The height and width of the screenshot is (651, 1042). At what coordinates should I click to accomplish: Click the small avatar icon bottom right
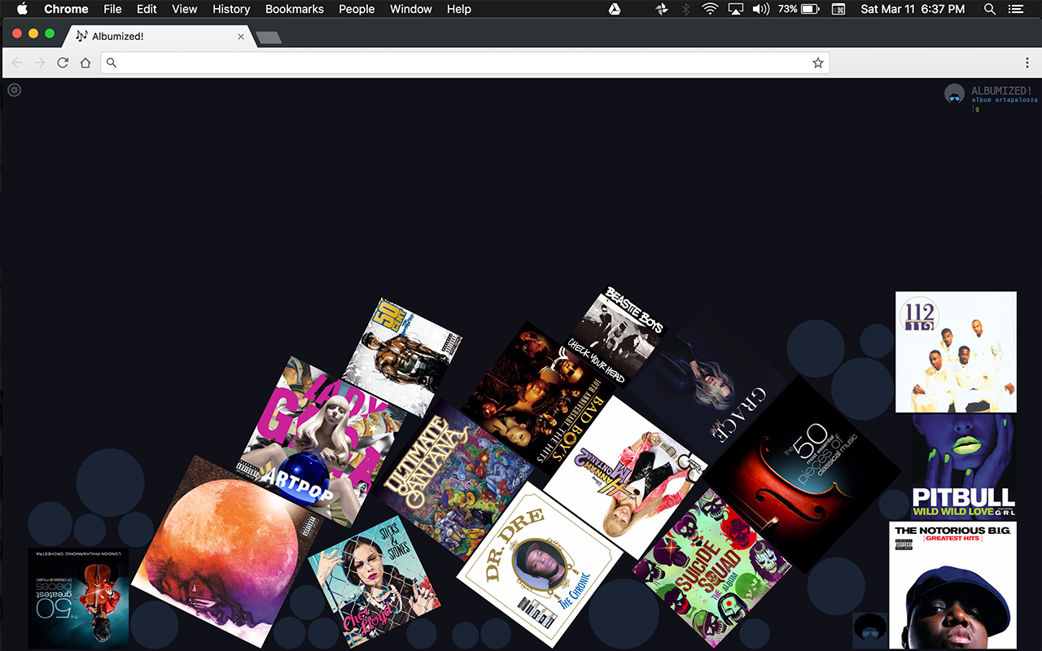click(869, 631)
